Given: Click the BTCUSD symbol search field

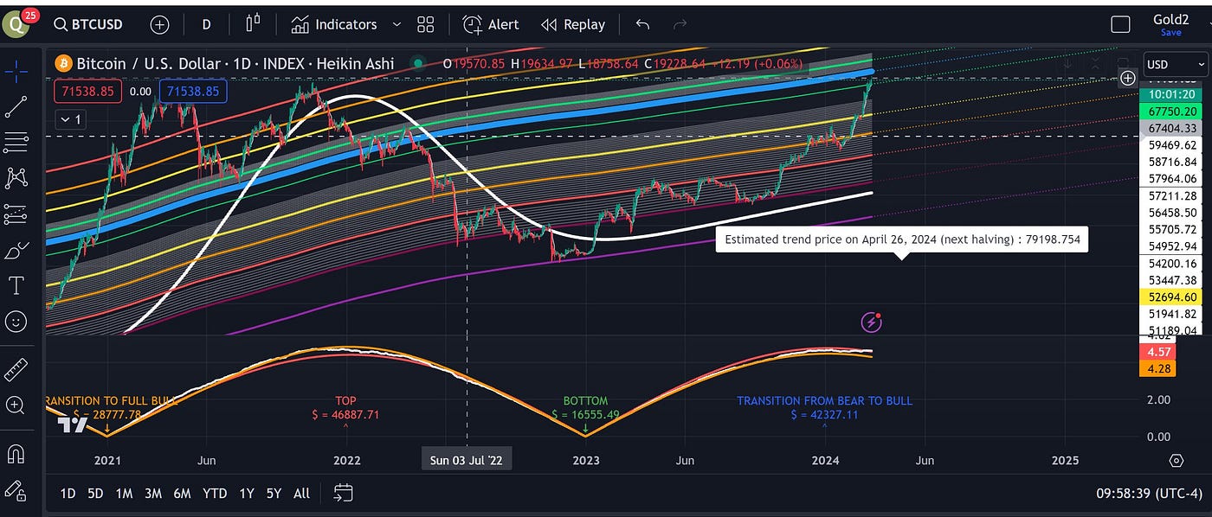Looking at the screenshot, I should point(95,25).
